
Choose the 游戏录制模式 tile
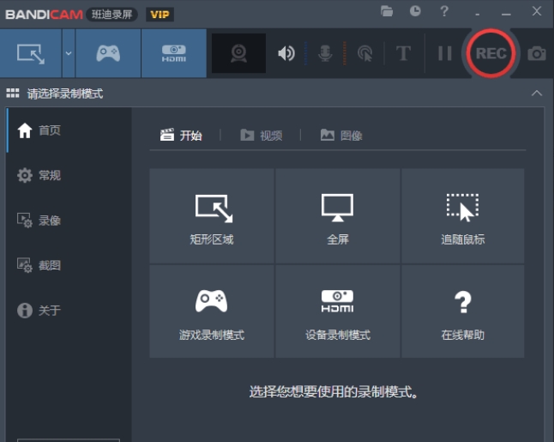pyautogui.click(x=212, y=312)
